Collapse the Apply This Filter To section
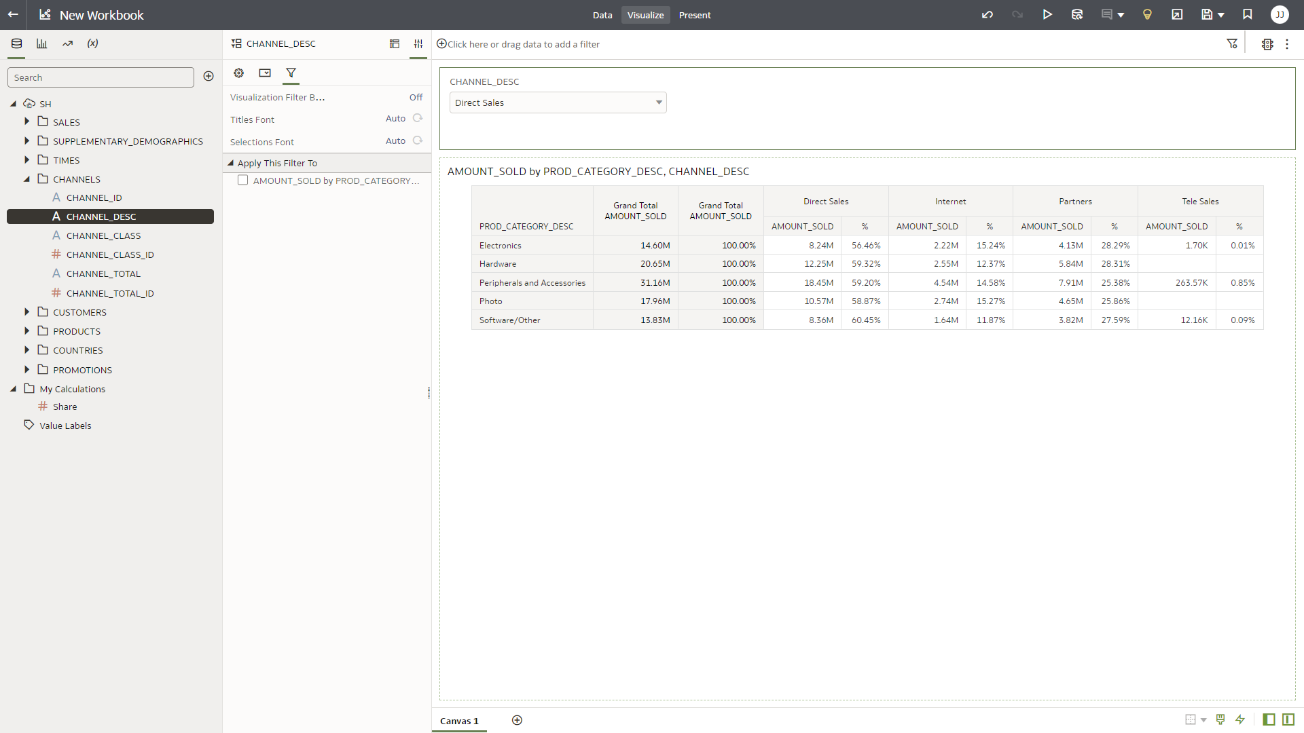This screenshot has height=733, width=1304. (x=231, y=163)
